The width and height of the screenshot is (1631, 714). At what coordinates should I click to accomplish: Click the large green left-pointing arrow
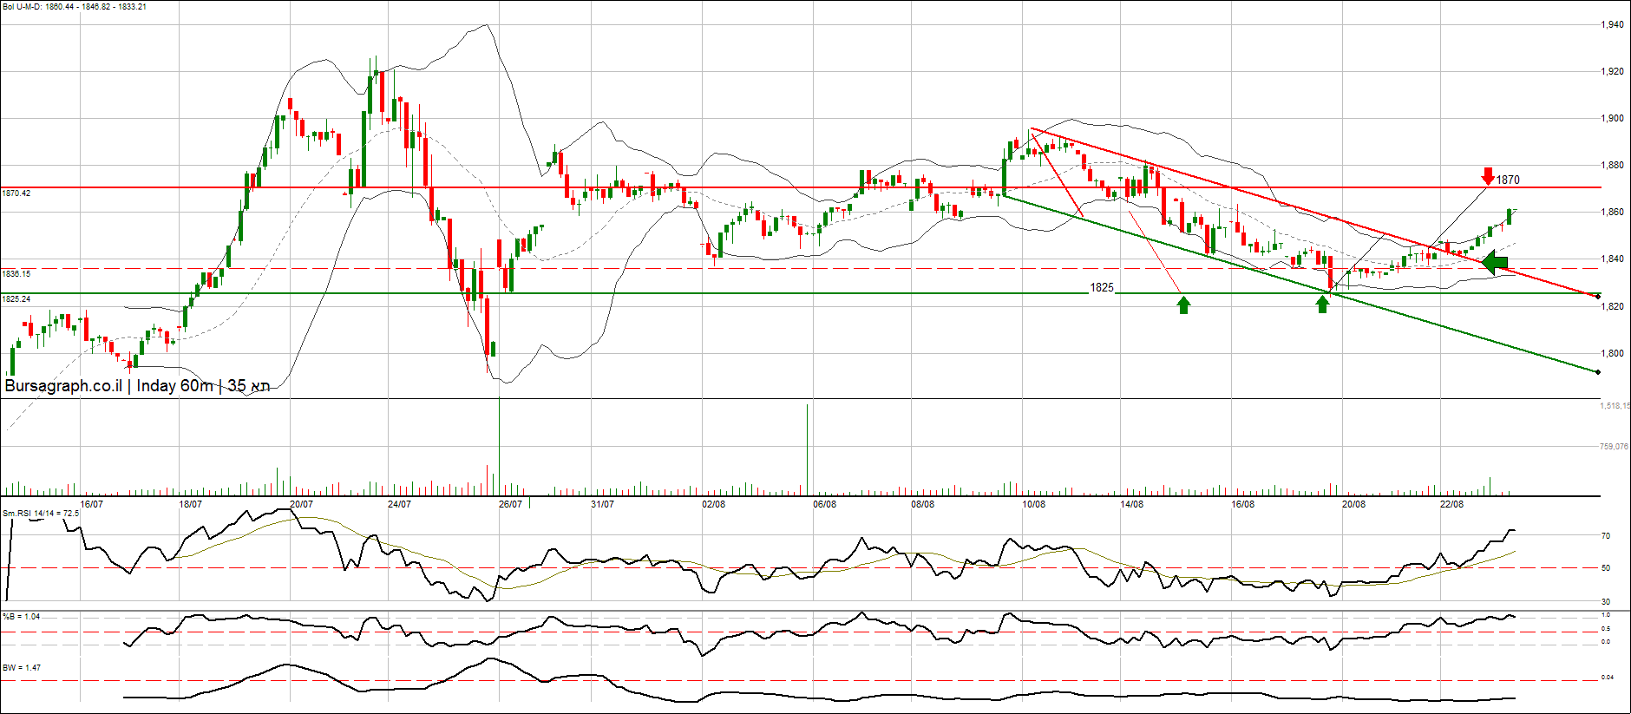point(1495,262)
